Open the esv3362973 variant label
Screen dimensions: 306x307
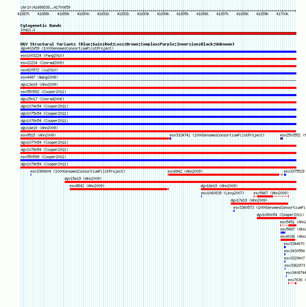(x=295, y=266)
